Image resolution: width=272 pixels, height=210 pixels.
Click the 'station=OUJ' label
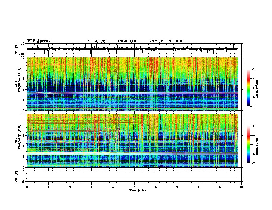127,41
